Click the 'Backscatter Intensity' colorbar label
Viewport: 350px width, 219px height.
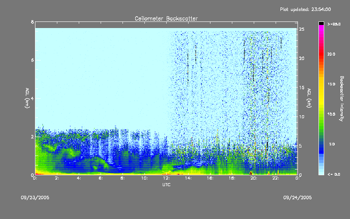[342, 99]
